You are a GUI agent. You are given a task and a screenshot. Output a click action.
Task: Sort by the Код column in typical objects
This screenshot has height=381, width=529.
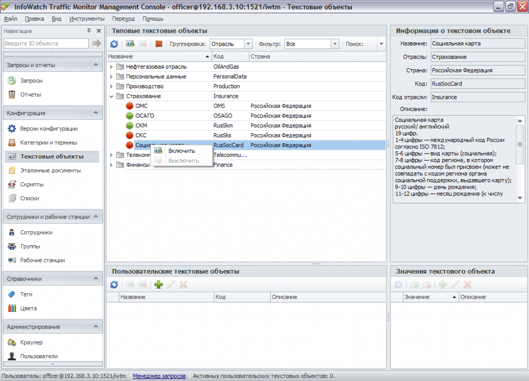coord(231,56)
